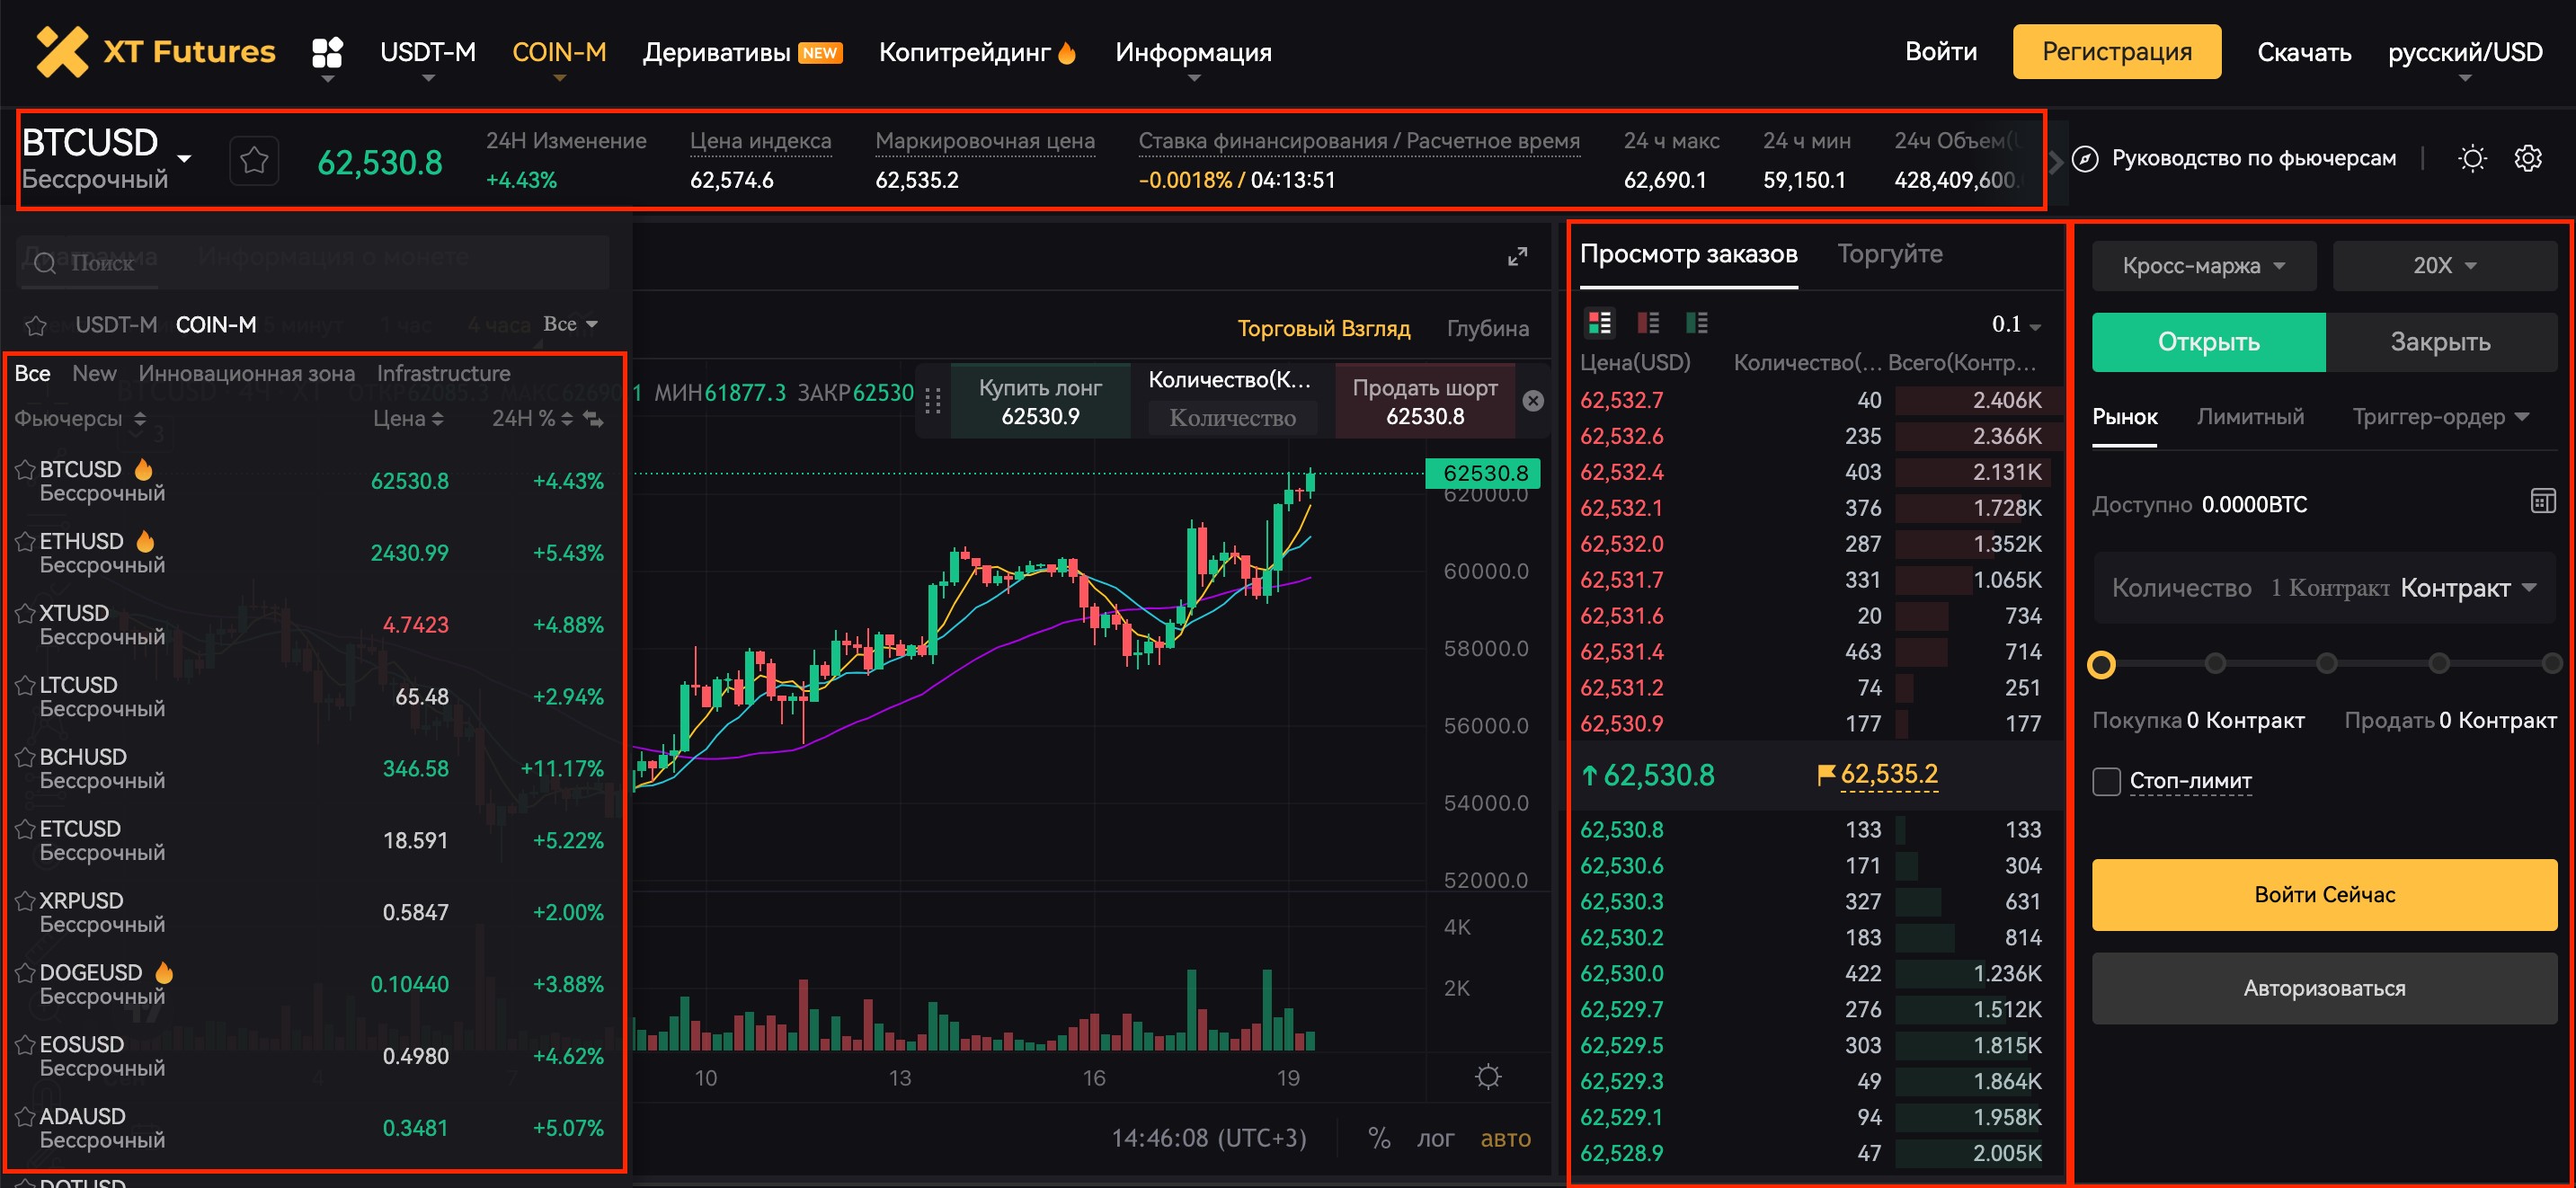This screenshot has height=1188, width=2576.
Task: Show sell orders only in order book
Action: (x=1648, y=323)
